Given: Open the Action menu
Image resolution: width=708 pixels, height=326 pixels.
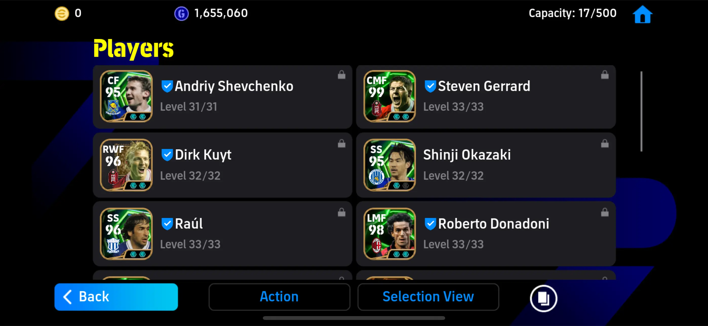Looking at the screenshot, I should 279,297.
